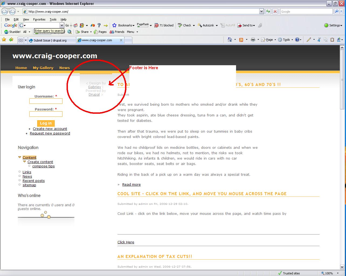Image resolution: width=346 pixels, height=276 pixels.
Task: Expand the Tools dropdown
Action: click(x=285, y=39)
